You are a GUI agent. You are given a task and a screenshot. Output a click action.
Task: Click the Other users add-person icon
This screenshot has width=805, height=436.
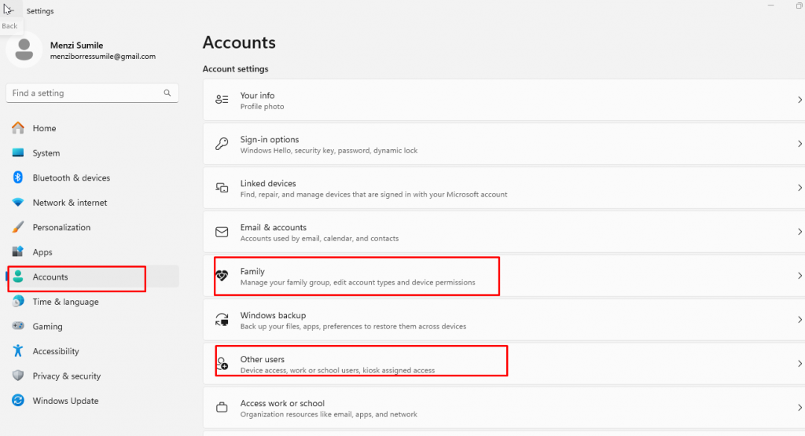coord(222,364)
